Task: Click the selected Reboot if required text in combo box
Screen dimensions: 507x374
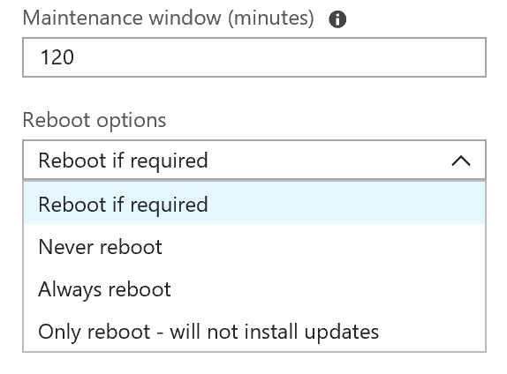Action: click(x=123, y=161)
